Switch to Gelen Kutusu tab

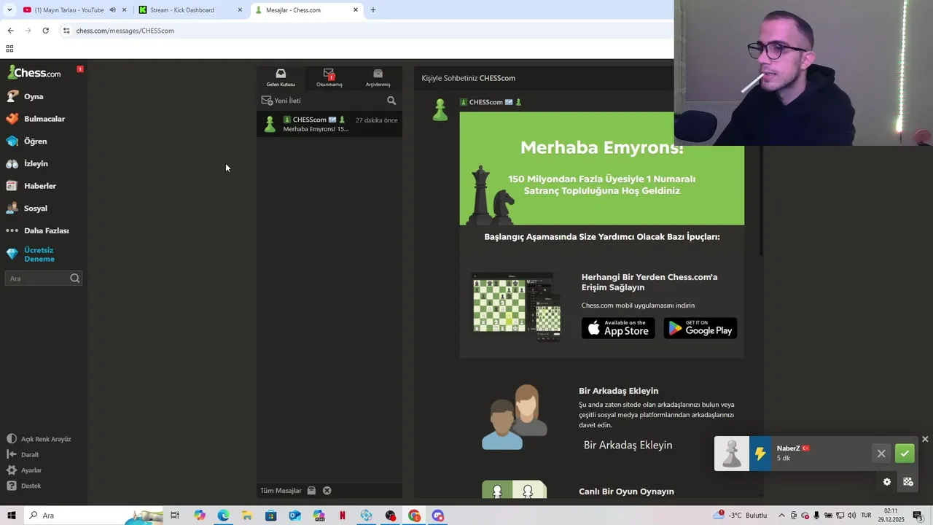(281, 77)
